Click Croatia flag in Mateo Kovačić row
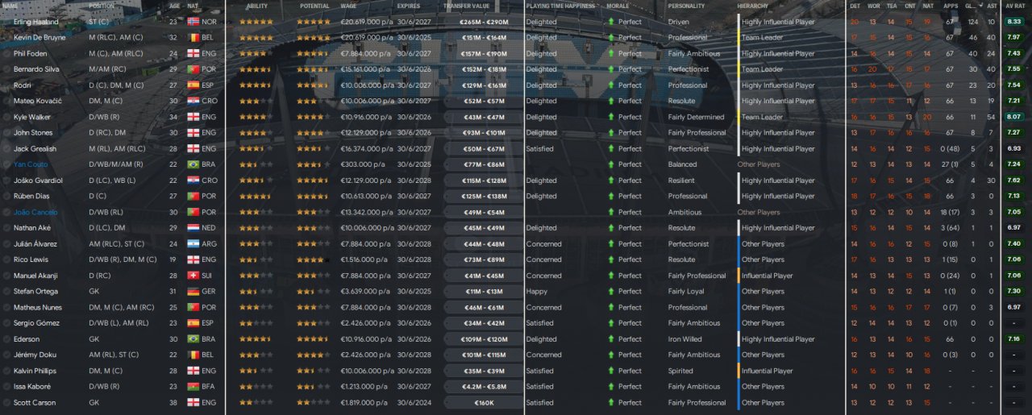1032x415 pixels. 193,102
